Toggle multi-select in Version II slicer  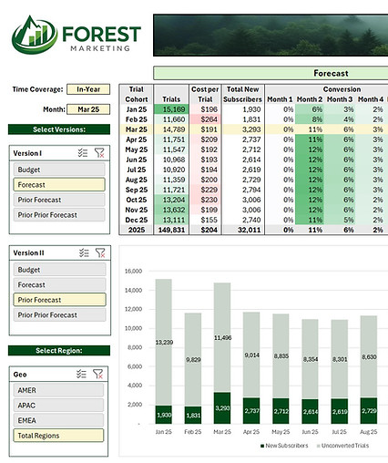coord(84,252)
